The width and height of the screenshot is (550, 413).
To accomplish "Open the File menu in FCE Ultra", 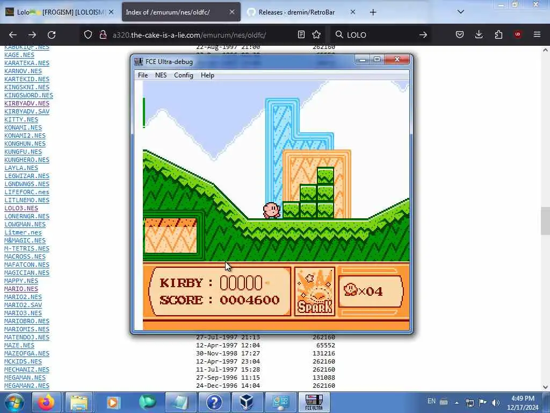I will coord(143,75).
